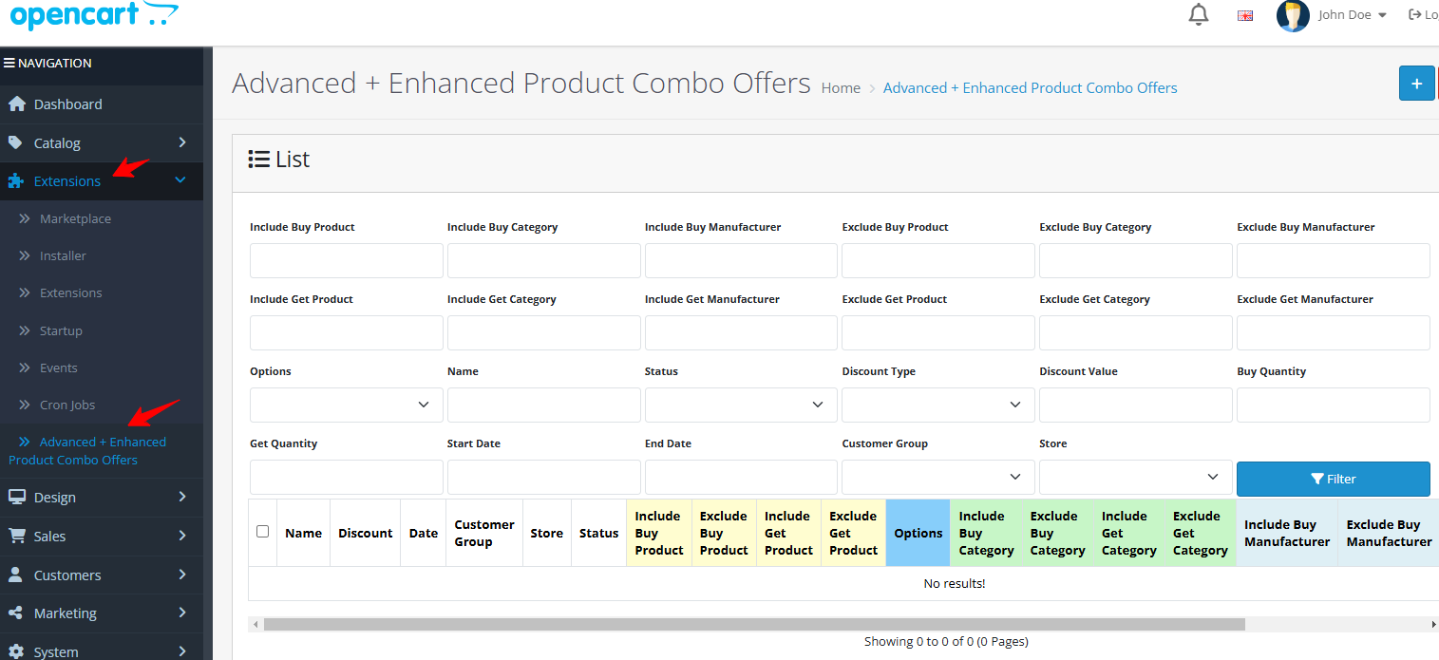Click the Sales cart icon

click(16, 536)
